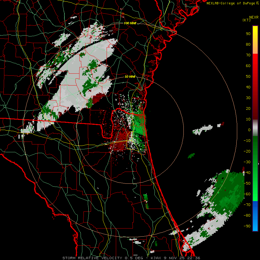Click the NEXR label above the scale
This screenshot has height=260, width=260.
(254, 17)
